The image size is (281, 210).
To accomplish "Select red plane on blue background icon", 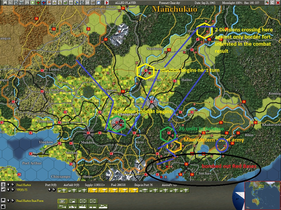I will pyautogui.click(x=44, y=3).
